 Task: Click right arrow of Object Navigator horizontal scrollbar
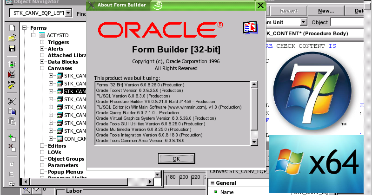point(150,182)
